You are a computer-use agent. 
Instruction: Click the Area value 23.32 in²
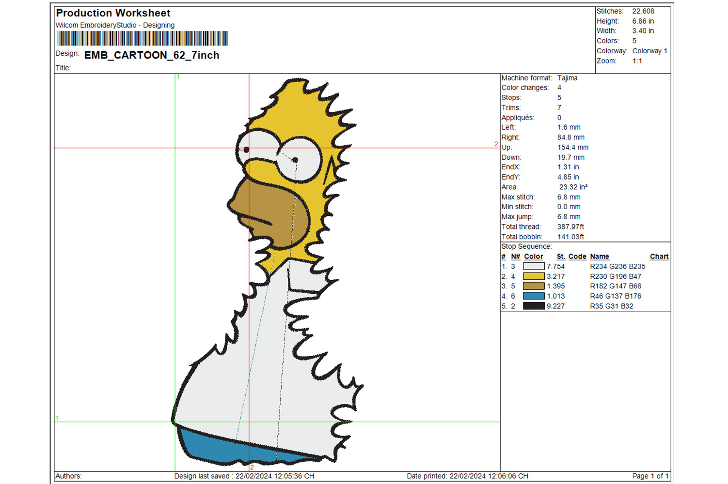(x=573, y=187)
